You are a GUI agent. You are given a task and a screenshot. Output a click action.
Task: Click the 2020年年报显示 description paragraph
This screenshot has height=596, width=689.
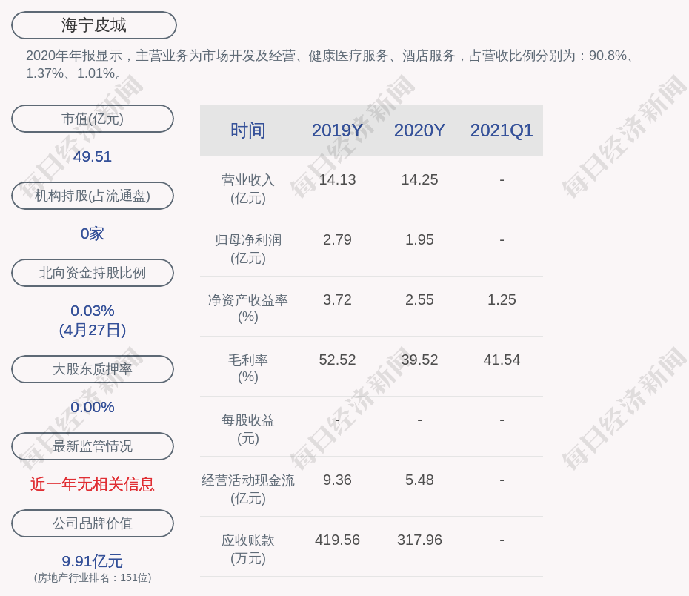pyautogui.click(x=330, y=64)
